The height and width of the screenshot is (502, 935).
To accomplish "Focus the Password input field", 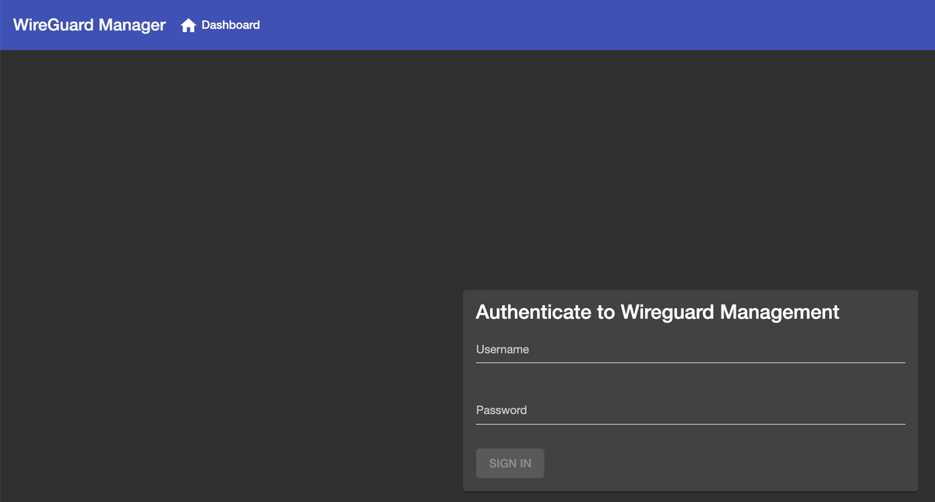I will (x=690, y=410).
